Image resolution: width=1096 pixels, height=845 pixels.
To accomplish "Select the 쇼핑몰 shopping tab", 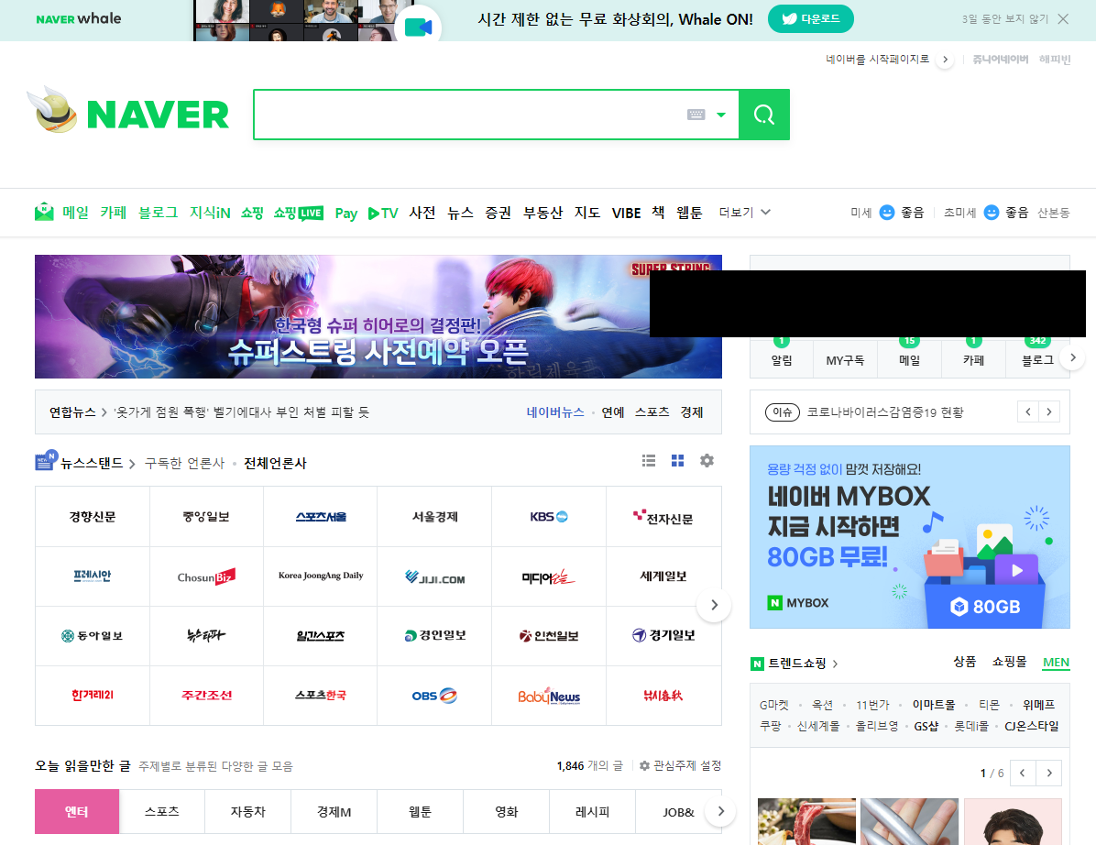I will tap(1009, 662).
